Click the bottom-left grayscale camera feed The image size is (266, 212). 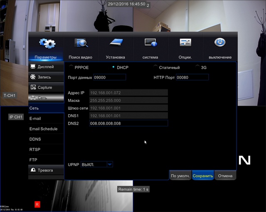click(x=66, y=196)
